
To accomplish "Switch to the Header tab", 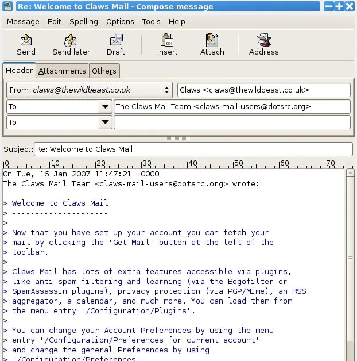I will click(19, 71).
